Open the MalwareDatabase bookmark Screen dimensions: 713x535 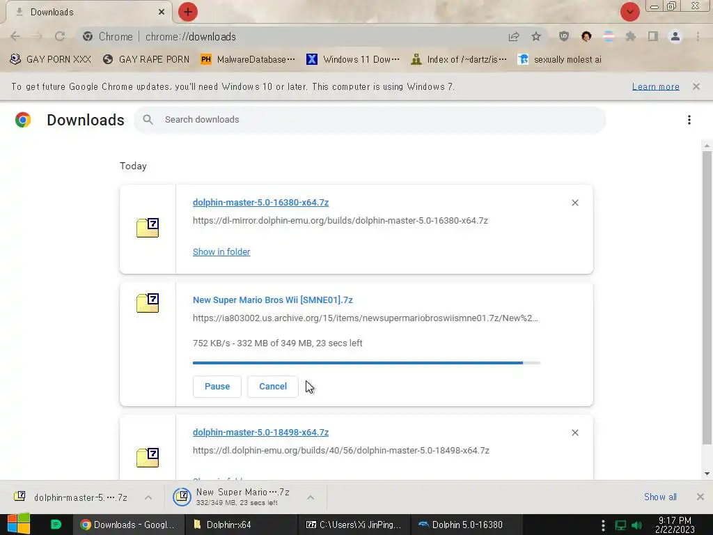point(248,59)
